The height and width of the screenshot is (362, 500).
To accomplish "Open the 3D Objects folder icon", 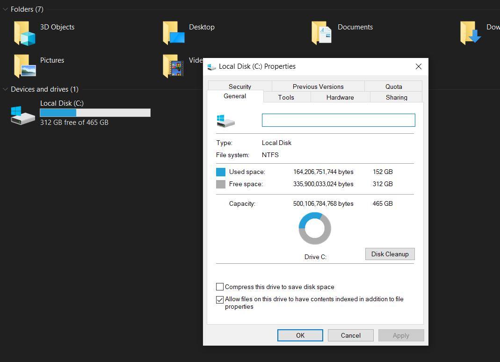I will pyautogui.click(x=24, y=33).
